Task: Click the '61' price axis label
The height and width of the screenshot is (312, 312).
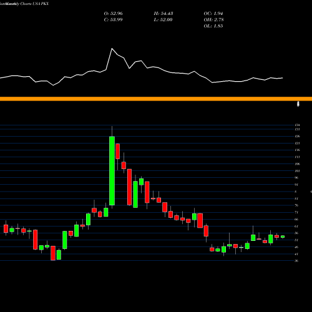Action: (296, 227)
